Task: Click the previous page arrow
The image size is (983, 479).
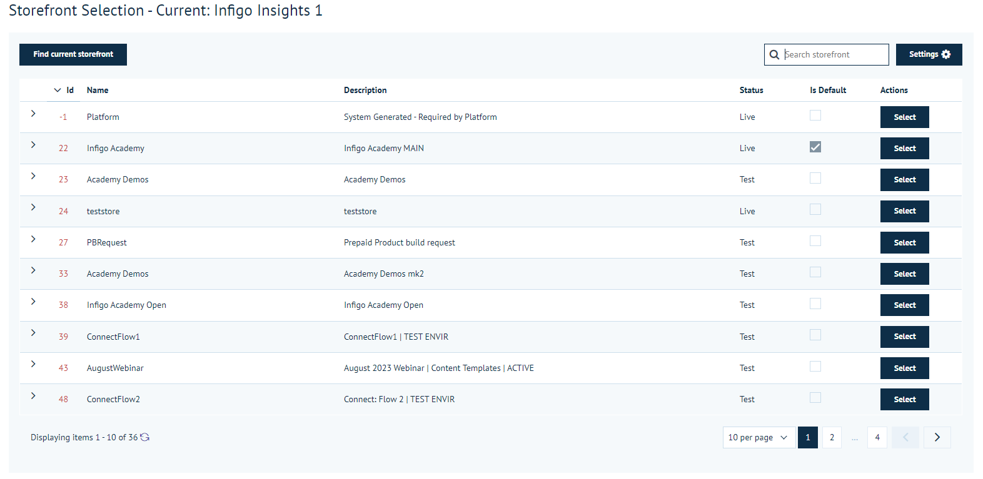Action: pyautogui.click(x=905, y=437)
